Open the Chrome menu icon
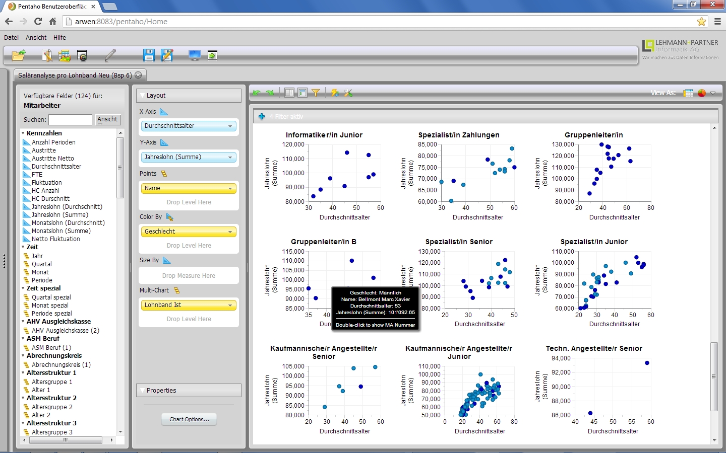Viewport: 726px width, 453px height. point(717,21)
